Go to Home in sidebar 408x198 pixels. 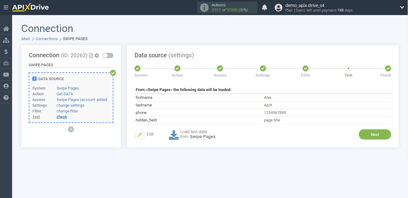click(6, 29)
